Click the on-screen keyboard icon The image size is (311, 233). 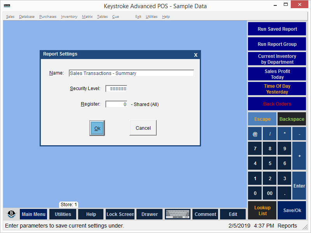pos(177,214)
